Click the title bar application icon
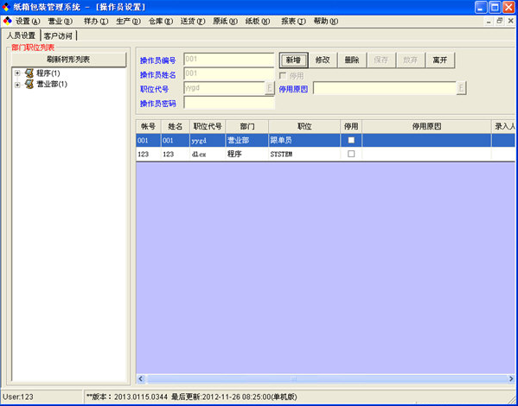Viewport: 518px width, 406px height. (6, 7)
